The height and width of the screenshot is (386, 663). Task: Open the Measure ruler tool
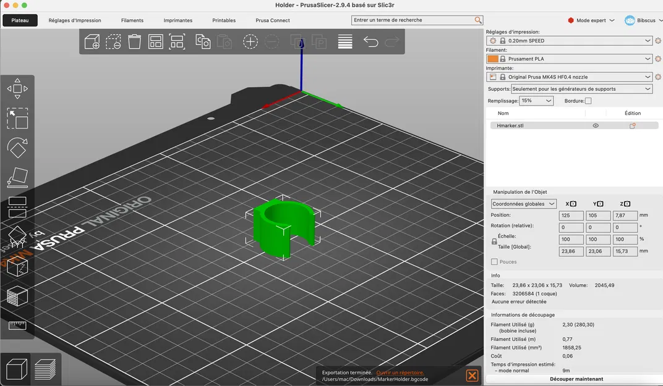pos(17,325)
